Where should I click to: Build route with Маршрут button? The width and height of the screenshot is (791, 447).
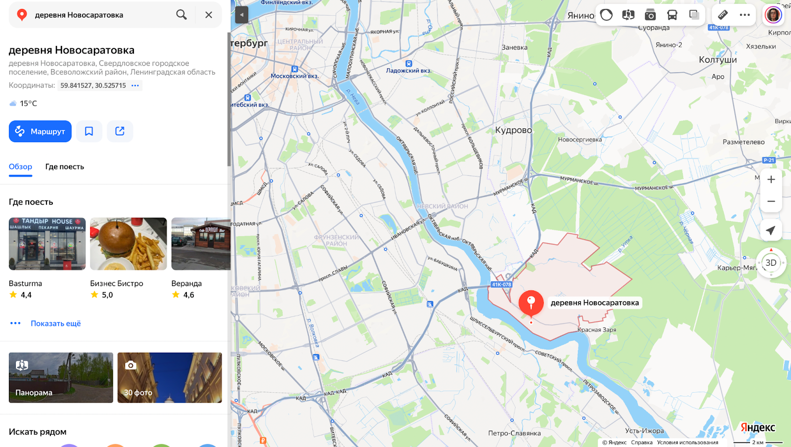(40, 131)
